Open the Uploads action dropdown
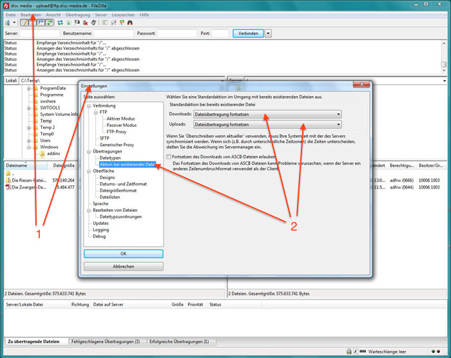The image size is (451, 358). [x=267, y=124]
